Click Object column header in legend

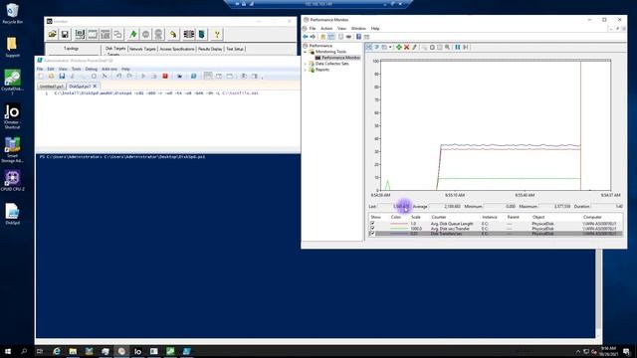click(x=538, y=217)
